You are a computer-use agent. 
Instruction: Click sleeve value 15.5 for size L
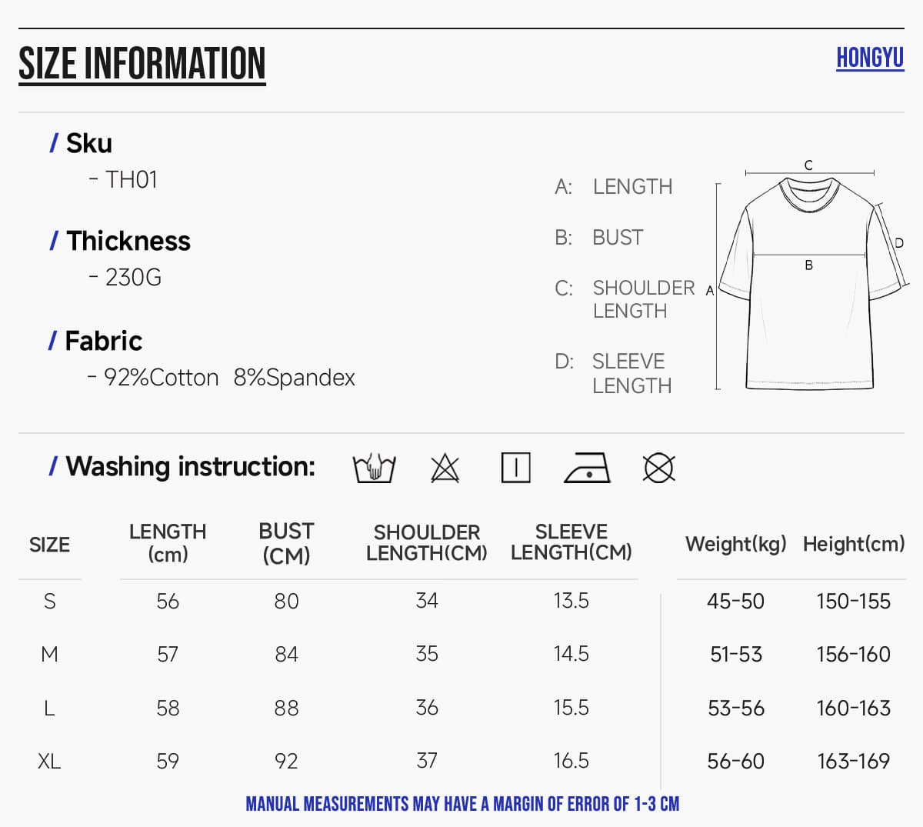pos(571,707)
